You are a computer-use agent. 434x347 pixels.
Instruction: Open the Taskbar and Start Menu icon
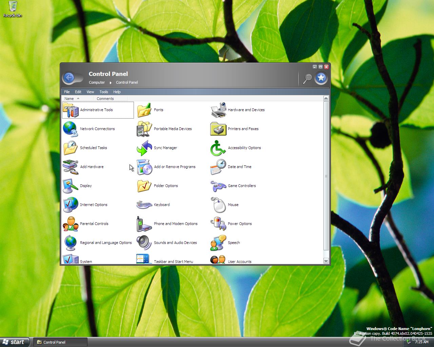144,259
